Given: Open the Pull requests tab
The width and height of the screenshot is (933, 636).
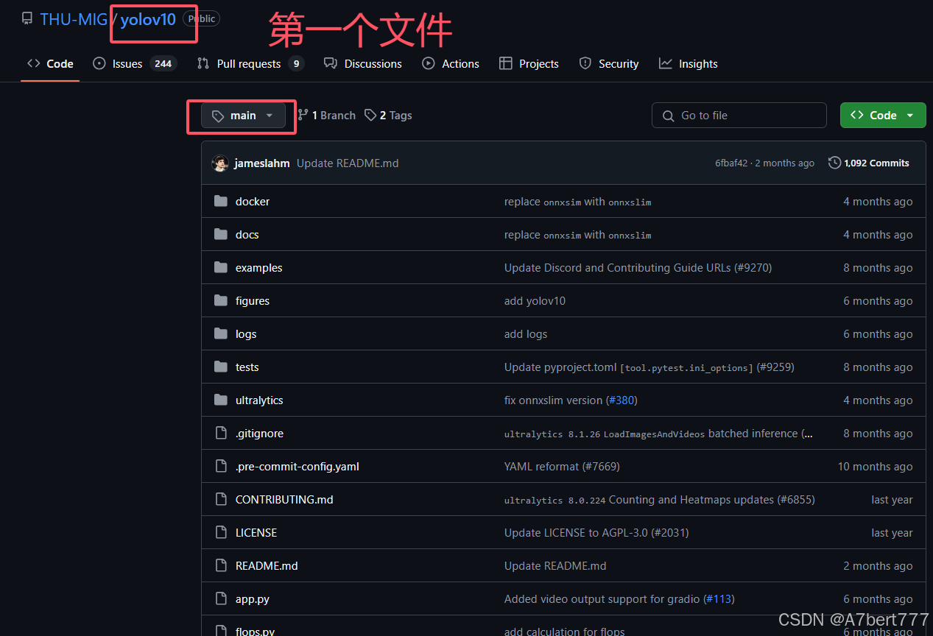Looking at the screenshot, I should [x=250, y=64].
